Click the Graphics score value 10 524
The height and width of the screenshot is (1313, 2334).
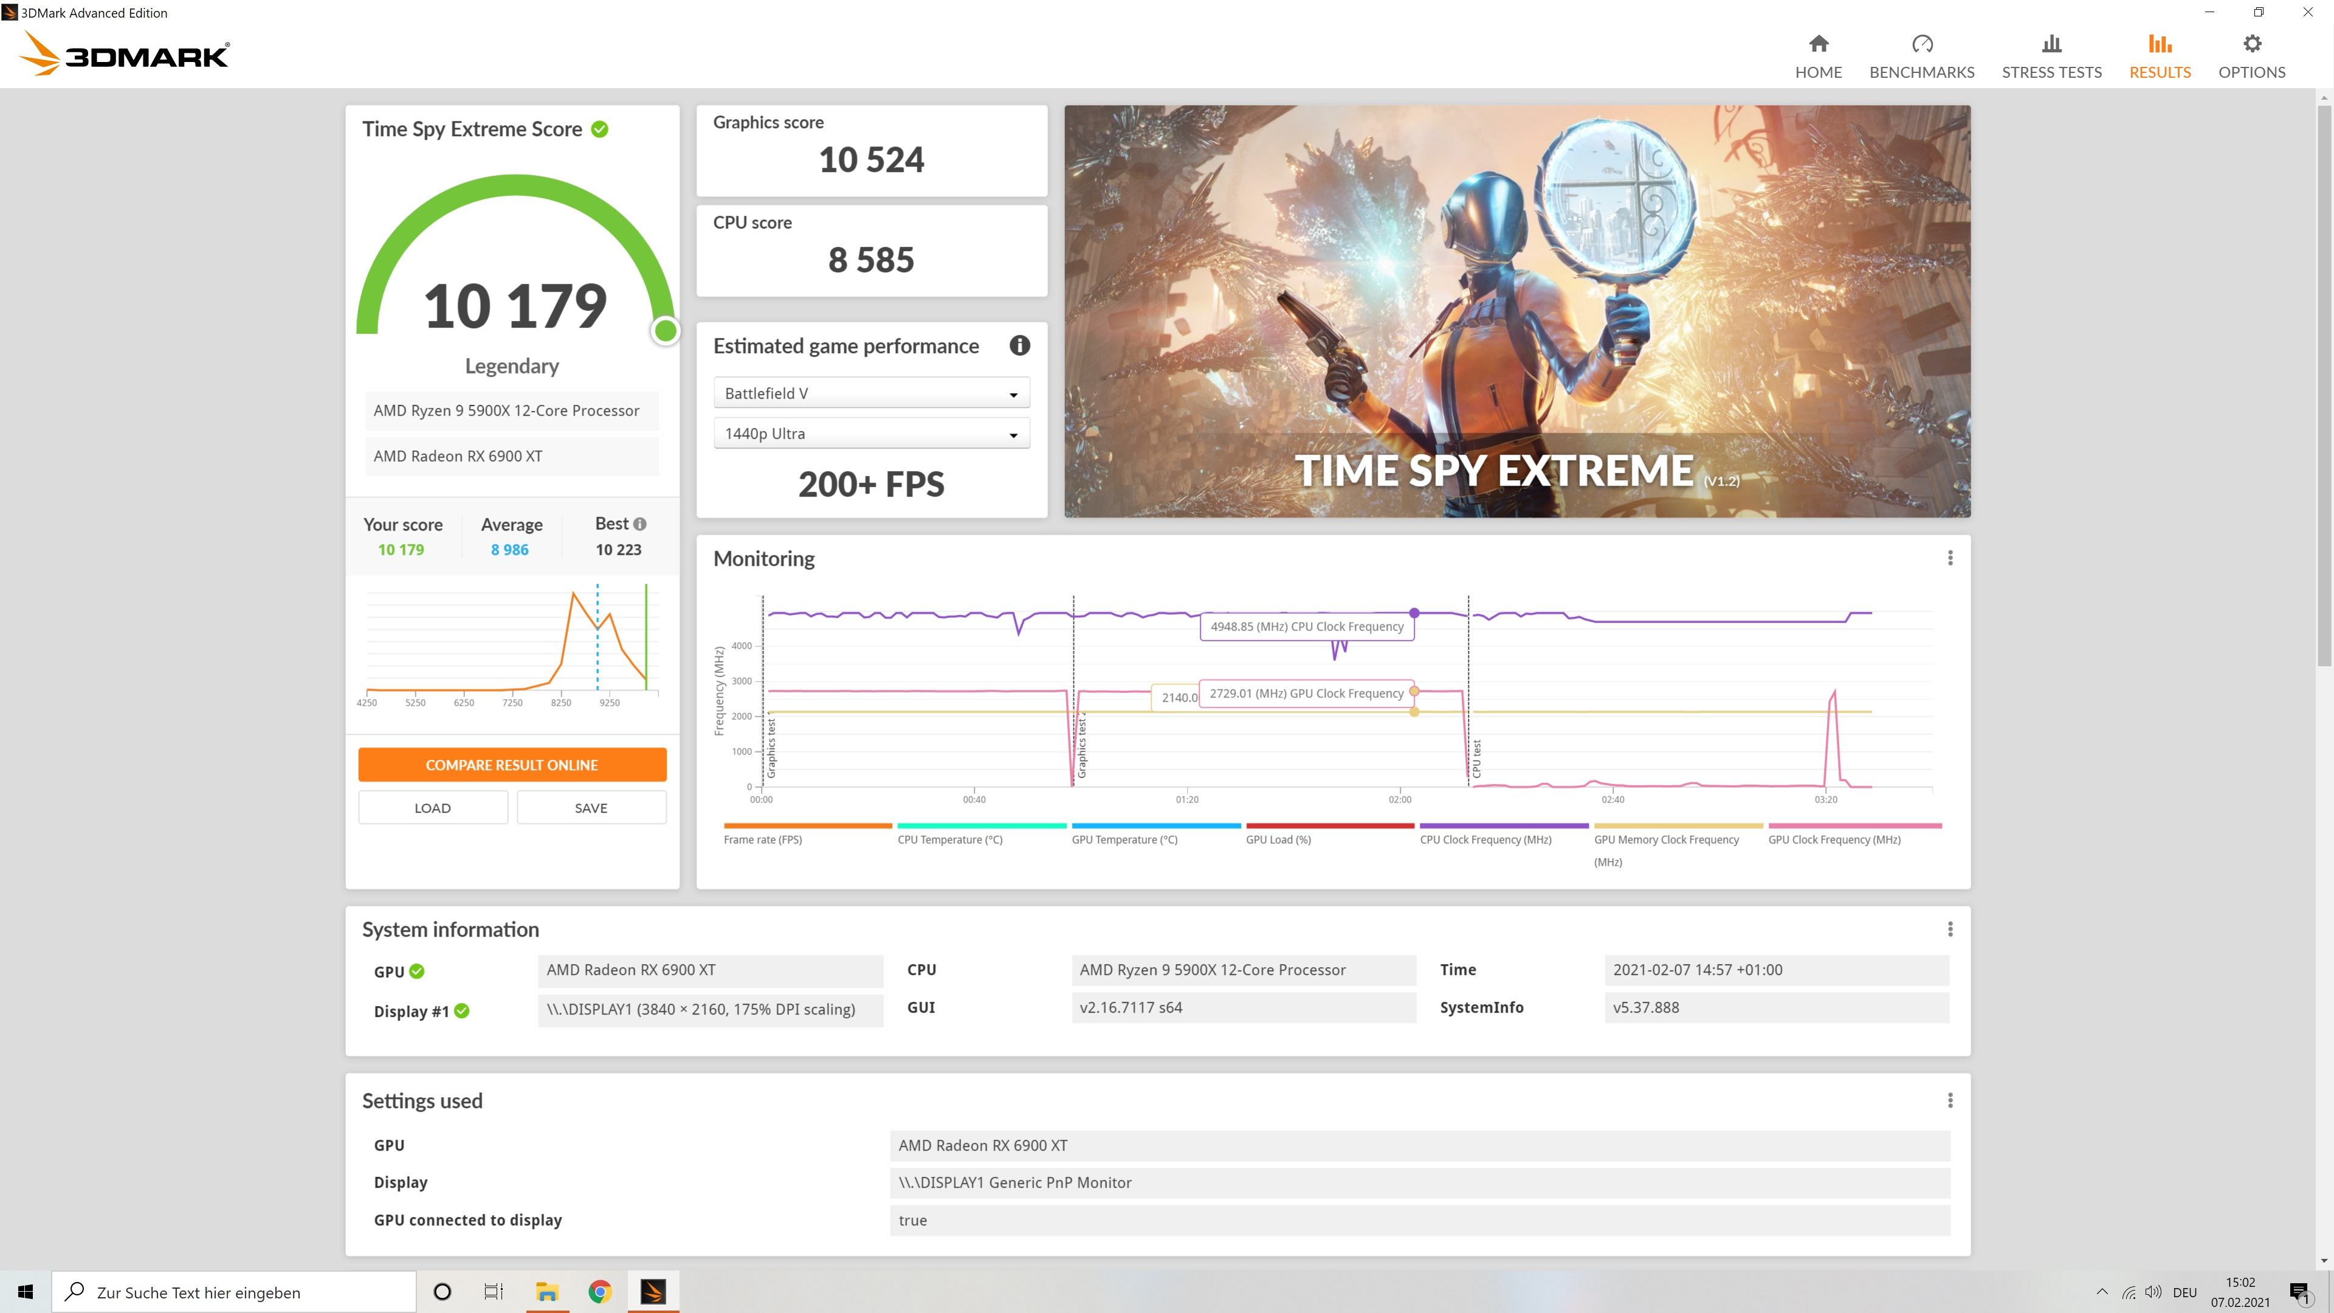[872, 160]
